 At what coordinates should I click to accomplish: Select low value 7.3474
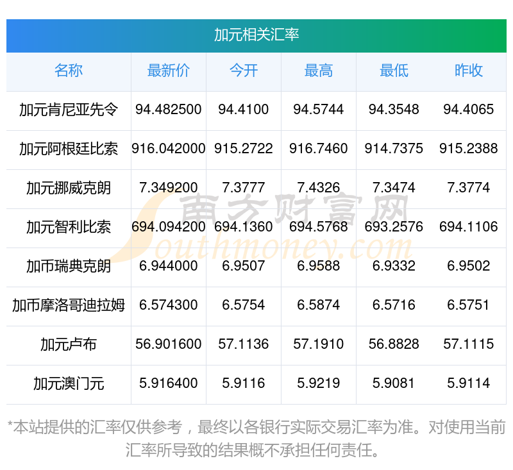394,188
